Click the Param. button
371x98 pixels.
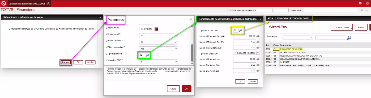pyautogui.click(x=66, y=62)
